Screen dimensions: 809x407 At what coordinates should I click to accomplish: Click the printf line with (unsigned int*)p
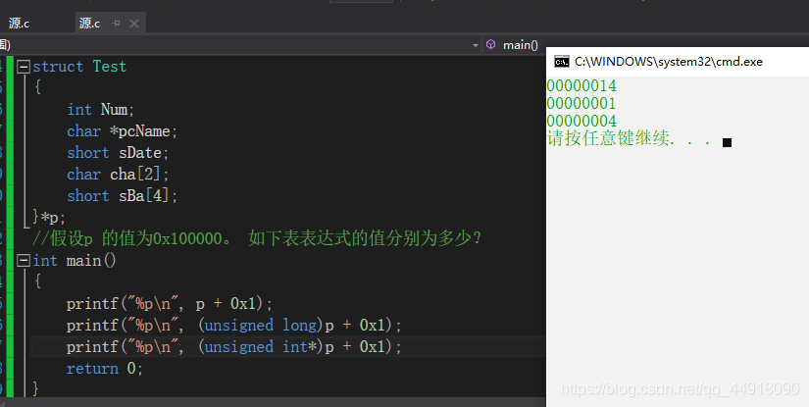233,346
